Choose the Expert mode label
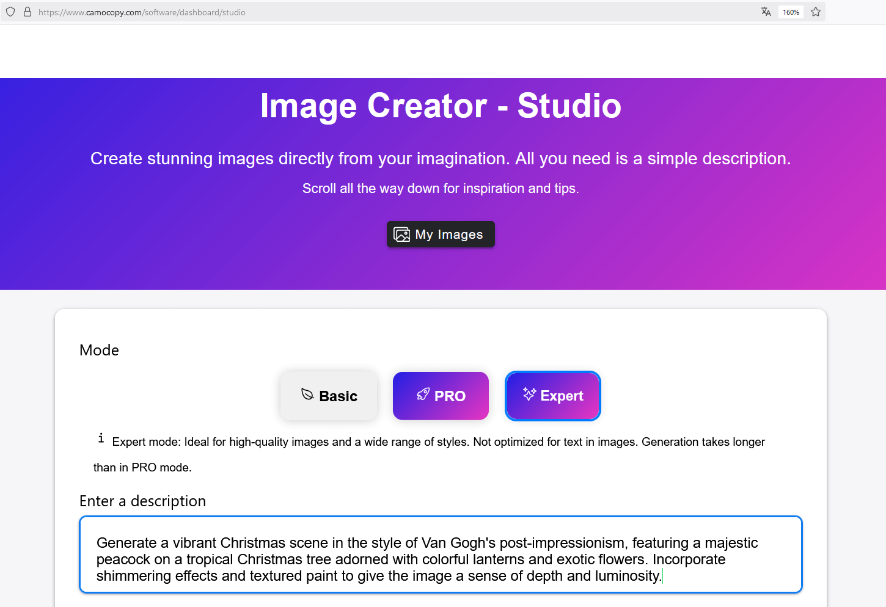Viewport: 886px width, 607px height. [x=562, y=396]
